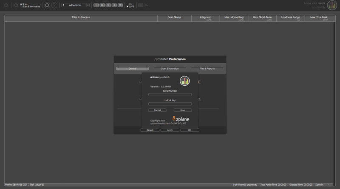Switch to the Files & Reports tab

(x=207, y=68)
